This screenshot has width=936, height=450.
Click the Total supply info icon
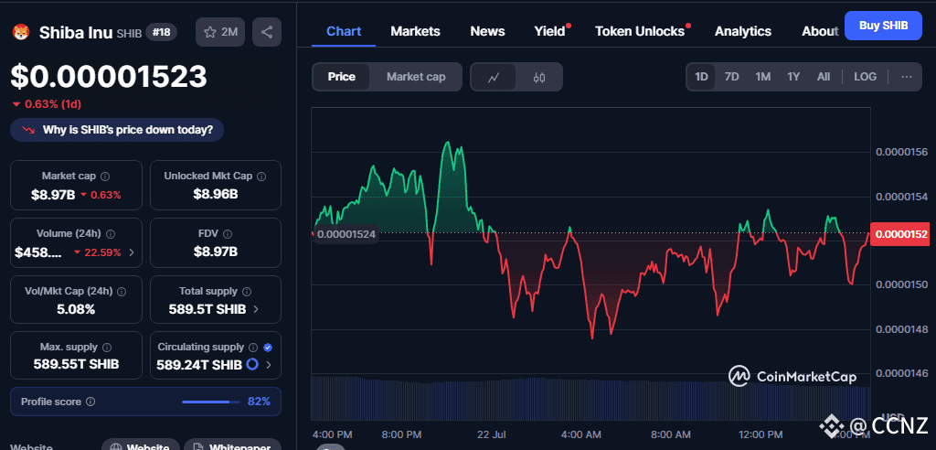click(x=247, y=292)
